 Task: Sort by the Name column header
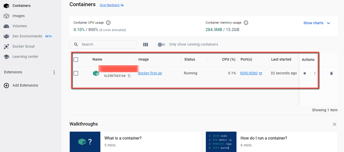97,59
